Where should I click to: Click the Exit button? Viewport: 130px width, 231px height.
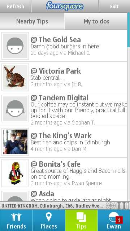(114, 6)
